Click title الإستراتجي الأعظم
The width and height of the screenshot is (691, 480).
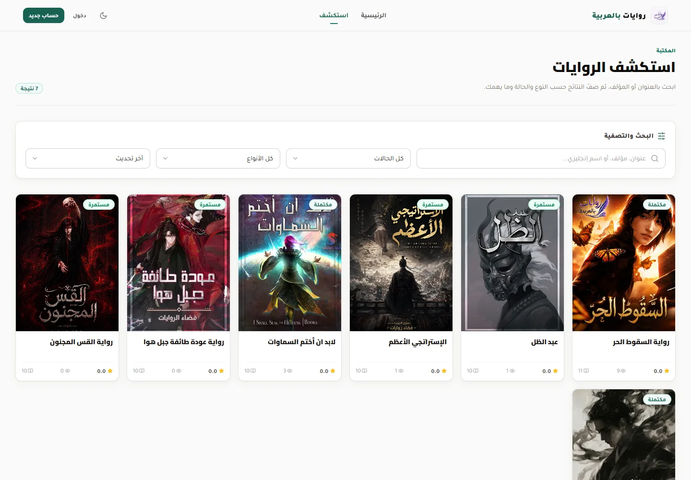(417, 342)
